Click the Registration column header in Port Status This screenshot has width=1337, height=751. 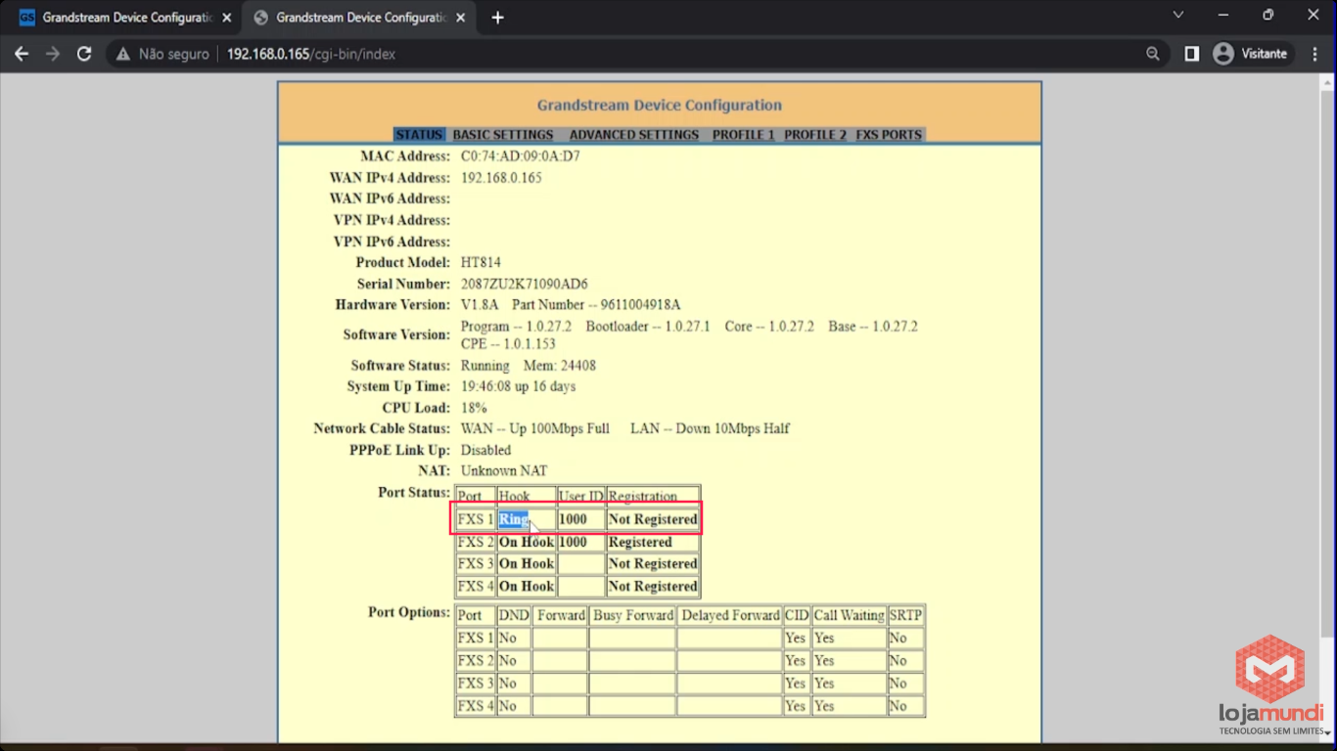(x=643, y=497)
